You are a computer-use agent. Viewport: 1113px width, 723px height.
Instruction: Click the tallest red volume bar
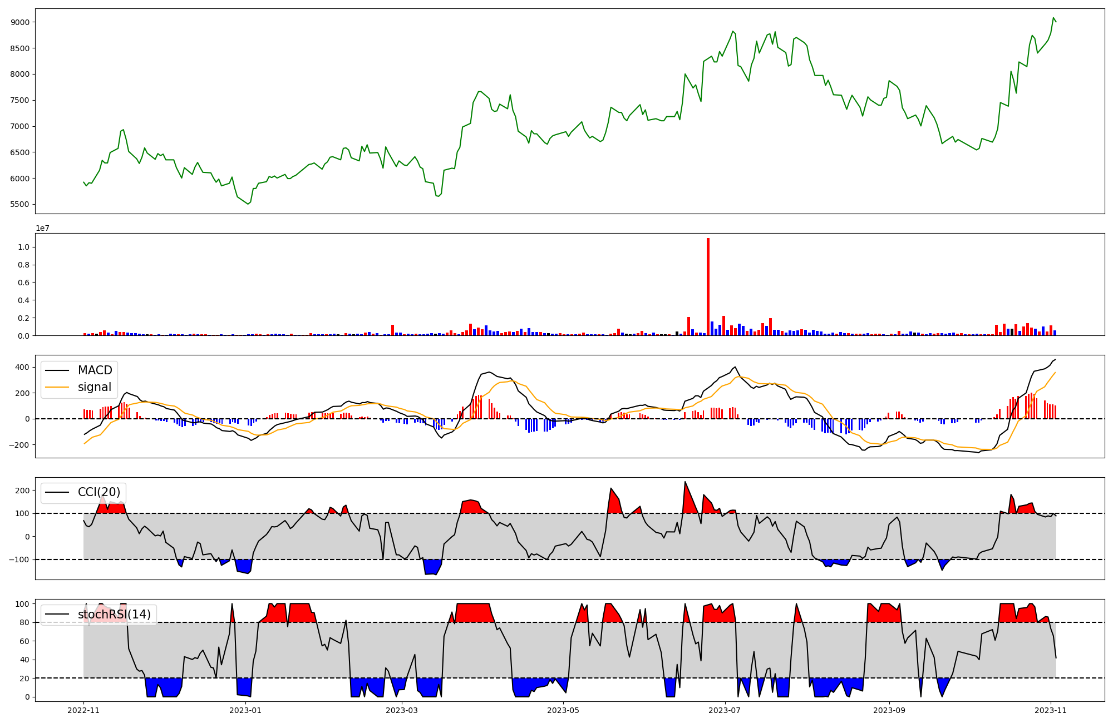coord(708,286)
